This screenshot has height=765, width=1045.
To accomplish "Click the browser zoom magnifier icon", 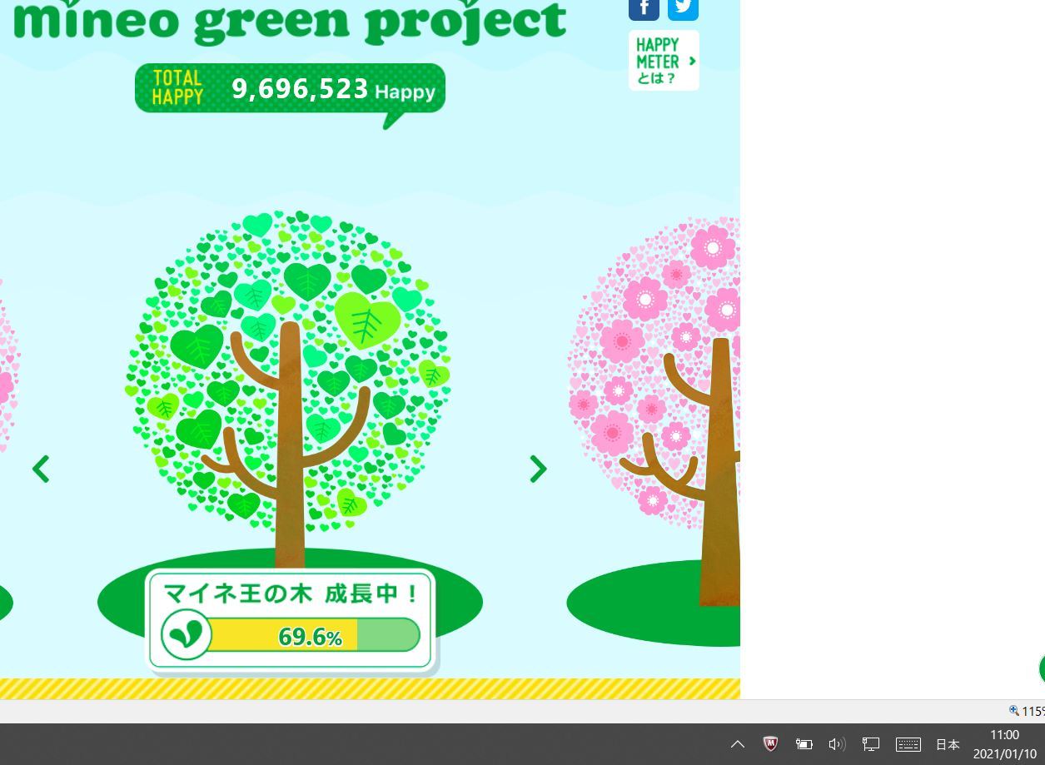I will [1014, 711].
